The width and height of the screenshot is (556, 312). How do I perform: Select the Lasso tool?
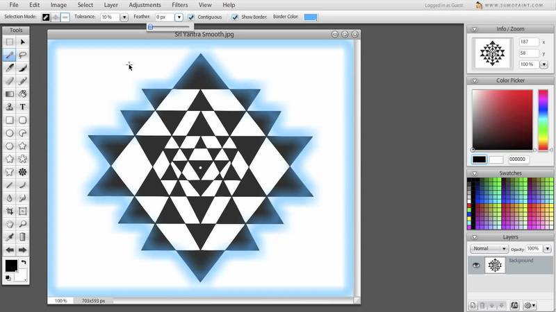point(22,55)
